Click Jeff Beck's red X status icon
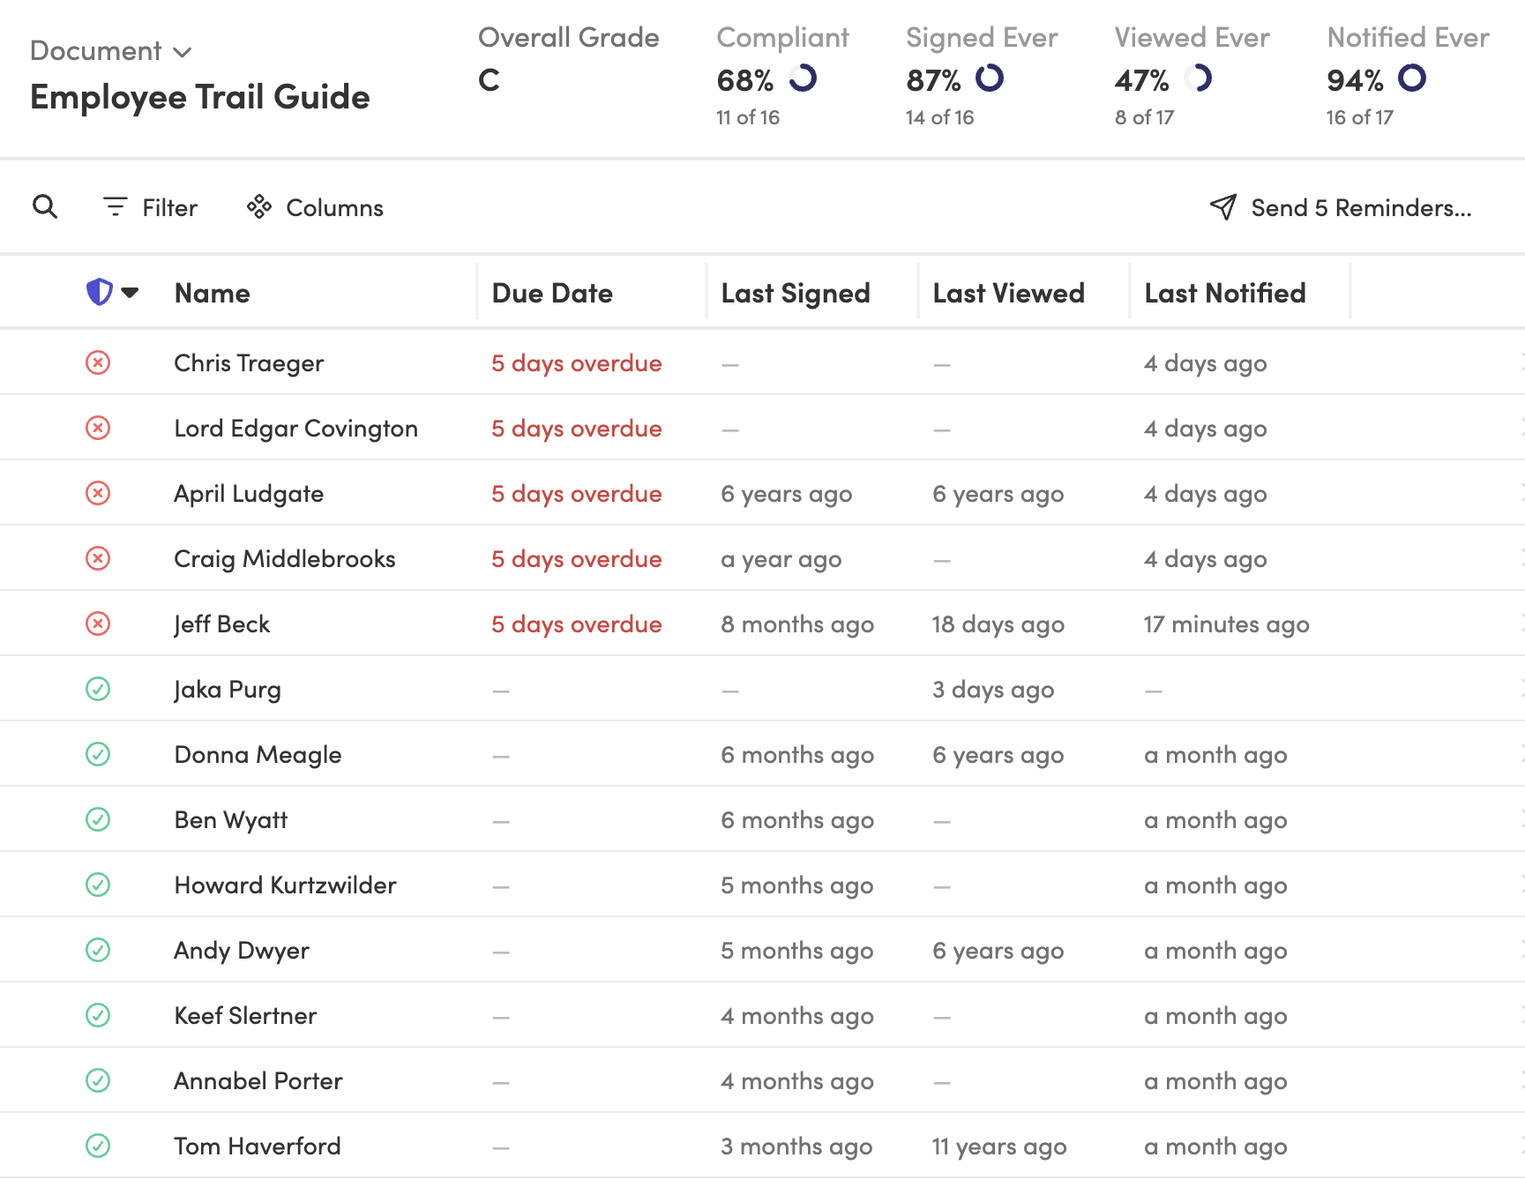Viewport: 1525px width, 1180px height. [98, 624]
